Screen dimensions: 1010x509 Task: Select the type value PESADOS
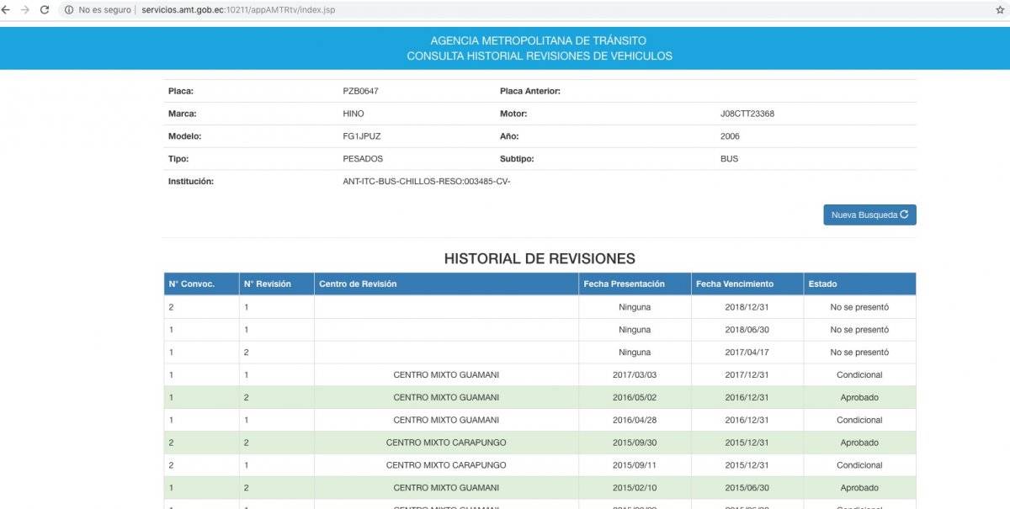363,159
